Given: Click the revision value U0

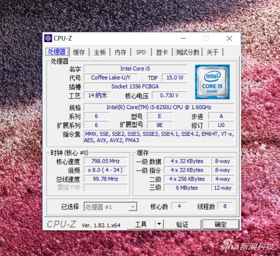Looking at the screenshot, I should click(221, 125).
